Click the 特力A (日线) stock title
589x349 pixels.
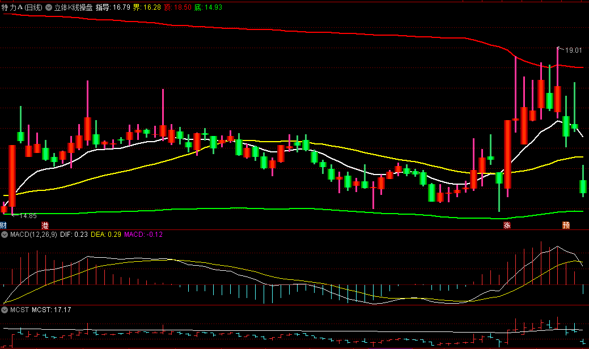click(22, 7)
